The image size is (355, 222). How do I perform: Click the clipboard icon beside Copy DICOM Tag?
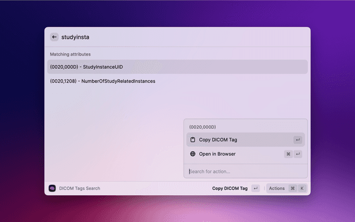pos(192,140)
